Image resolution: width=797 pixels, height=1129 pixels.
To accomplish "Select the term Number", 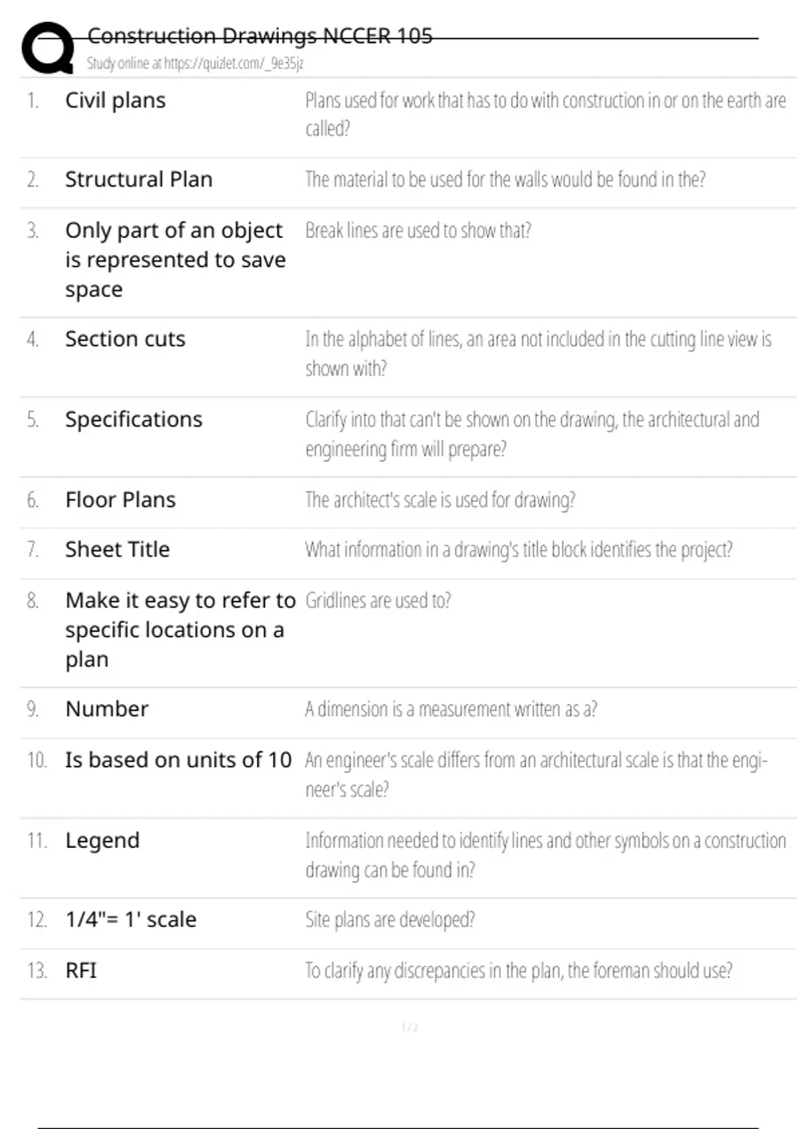I will [106, 709].
